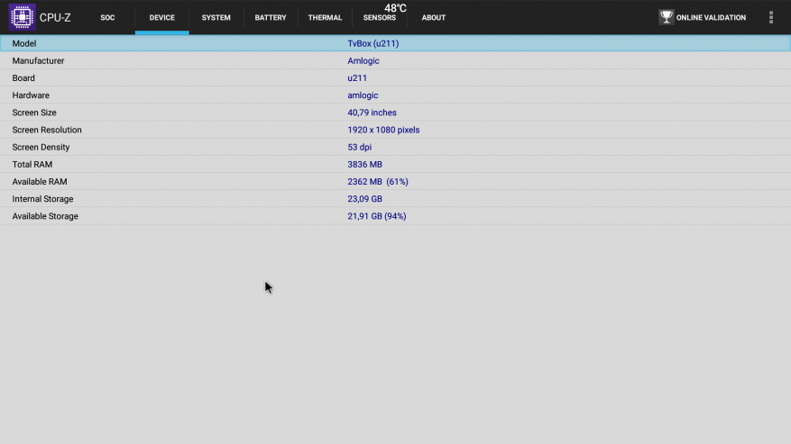Click the 21,91 GB (94%) value
The width and height of the screenshot is (791, 444).
(x=377, y=216)
